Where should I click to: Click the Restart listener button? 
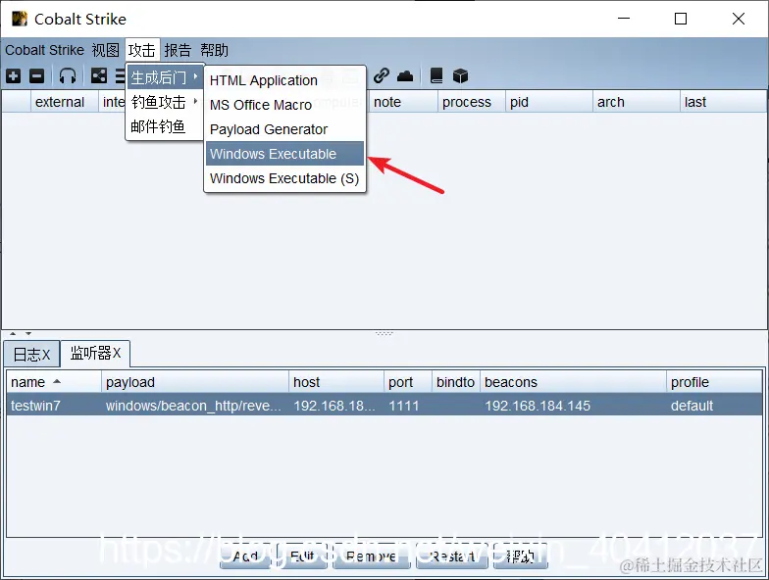pyautogui.click(x=451, y=556)
